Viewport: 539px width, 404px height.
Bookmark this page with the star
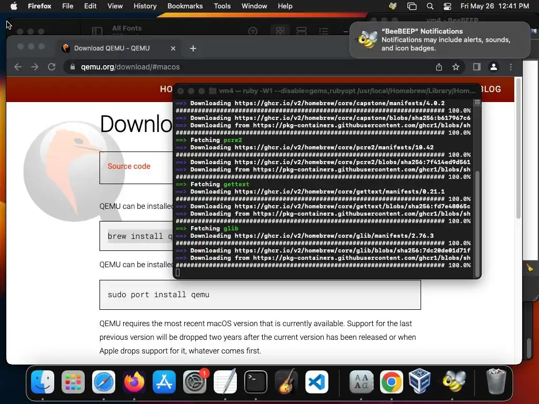456,67
